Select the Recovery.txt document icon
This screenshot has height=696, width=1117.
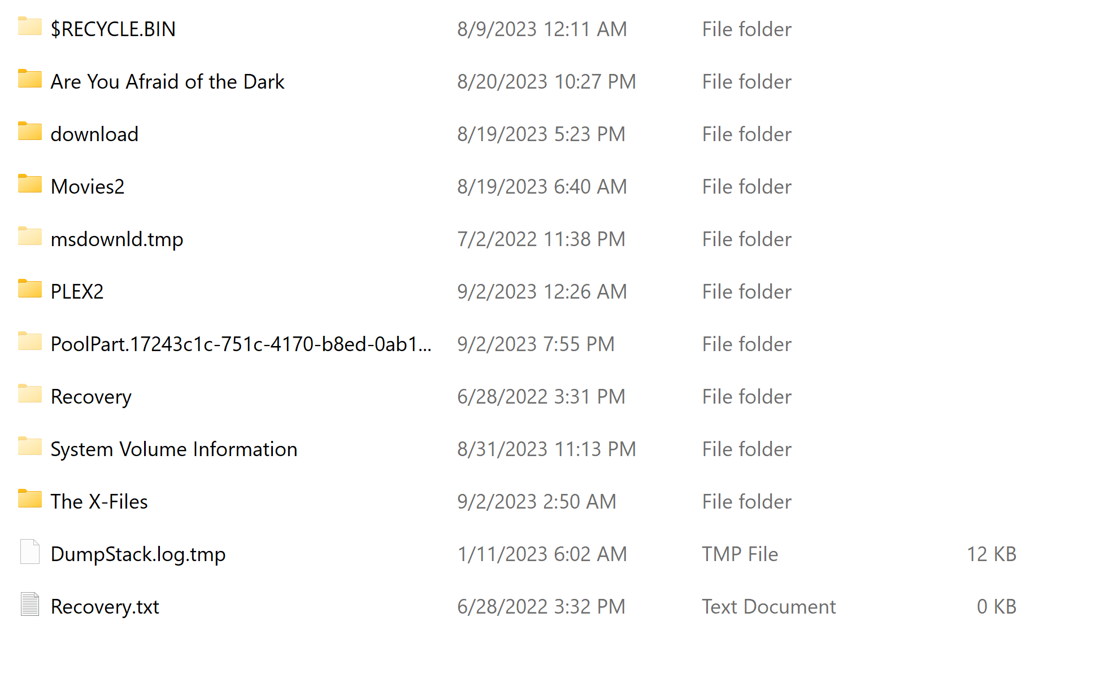(x=29, y=605)
